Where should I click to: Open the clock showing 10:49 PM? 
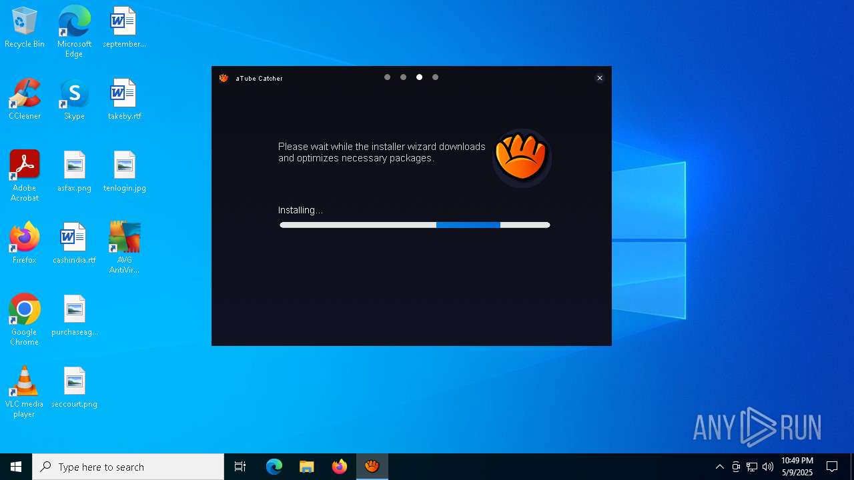point(797,467)
